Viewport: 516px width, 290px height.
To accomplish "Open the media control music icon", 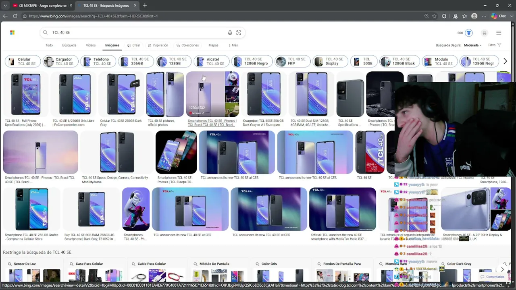I will (455, 16).
